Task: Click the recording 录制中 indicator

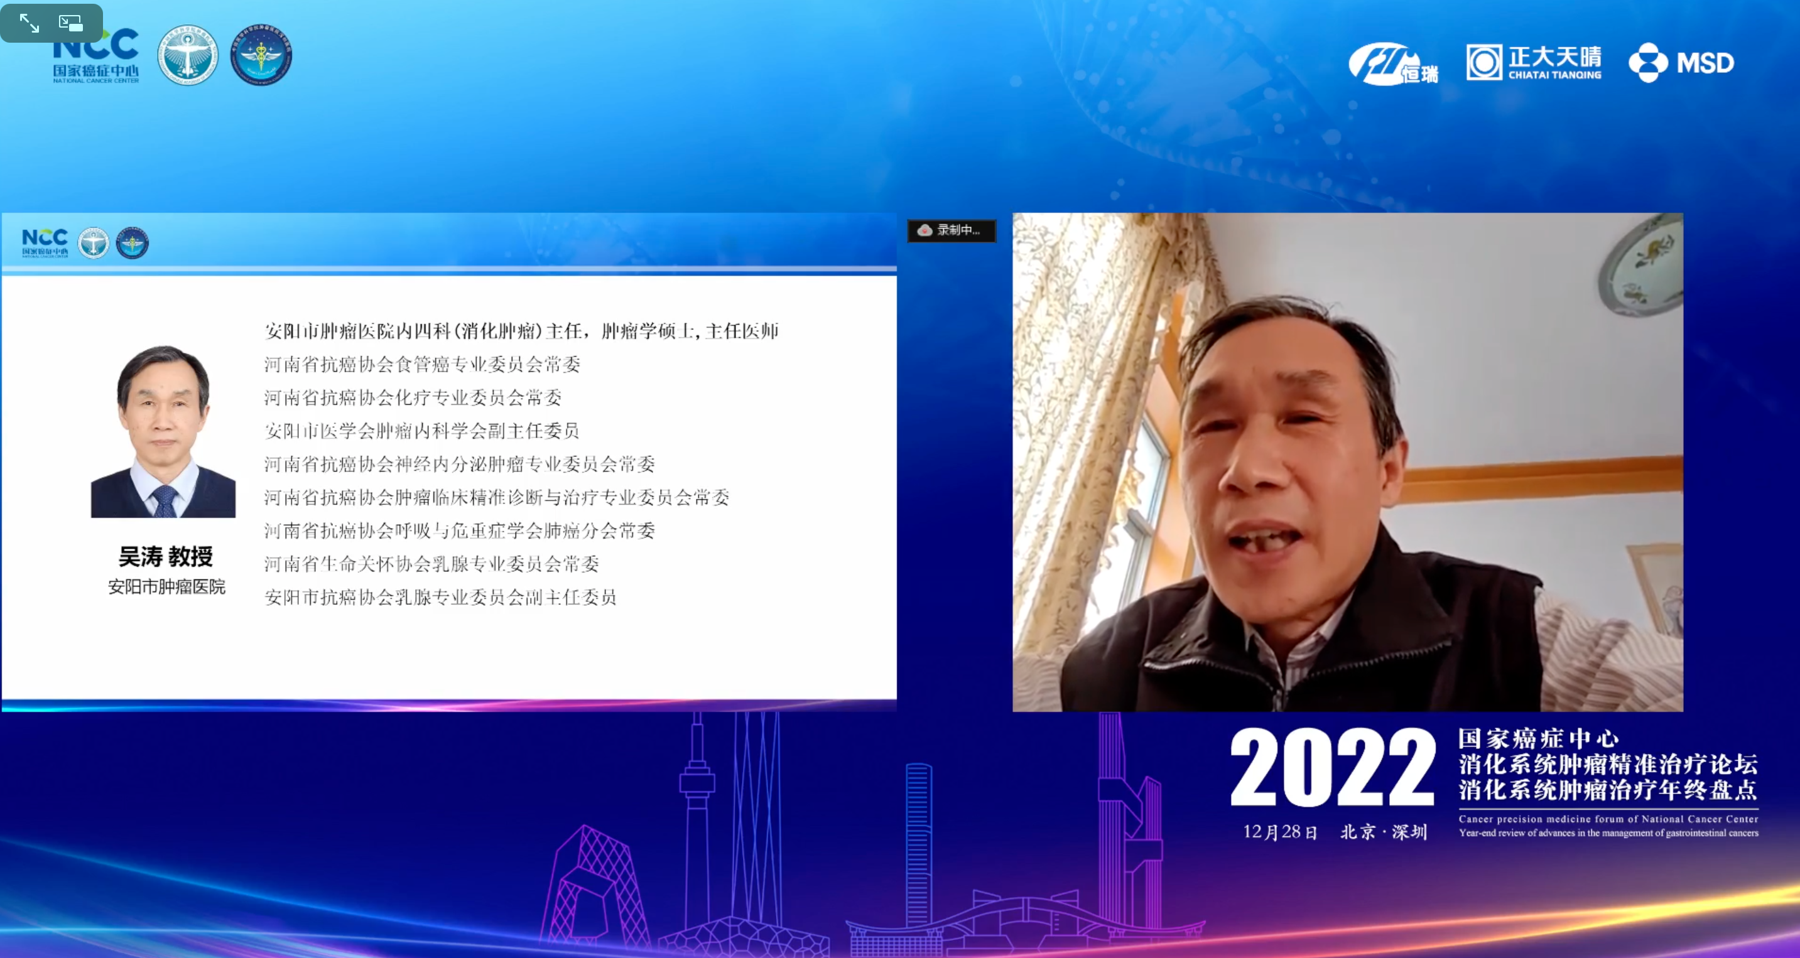Action: [951, 230]
